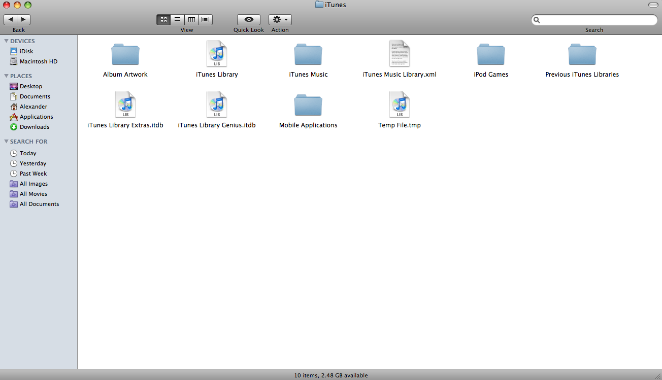Select the "Album Artwork" folder name
The height and width of the screenshot is (380, 662).
(125, 75)
